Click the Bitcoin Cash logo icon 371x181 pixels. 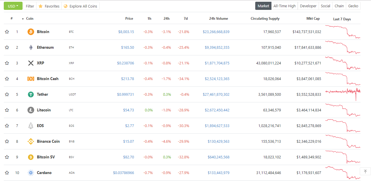tap(31, 79)
